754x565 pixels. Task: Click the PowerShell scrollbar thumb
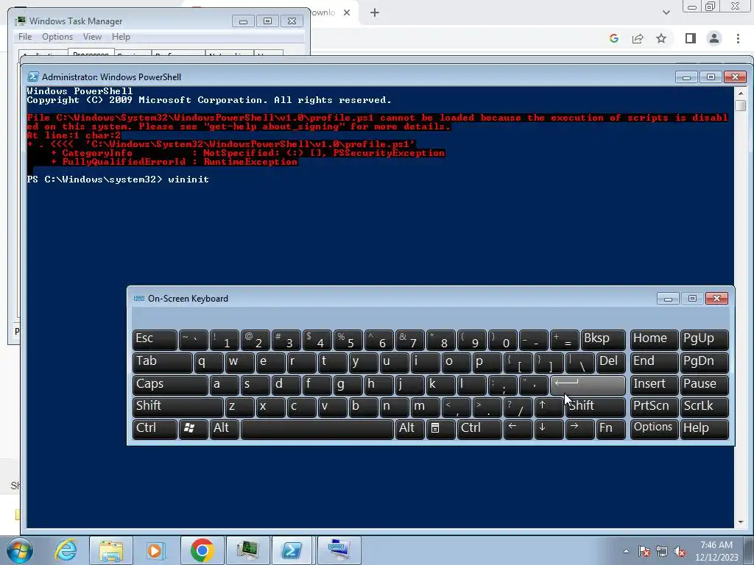point(741,105)
